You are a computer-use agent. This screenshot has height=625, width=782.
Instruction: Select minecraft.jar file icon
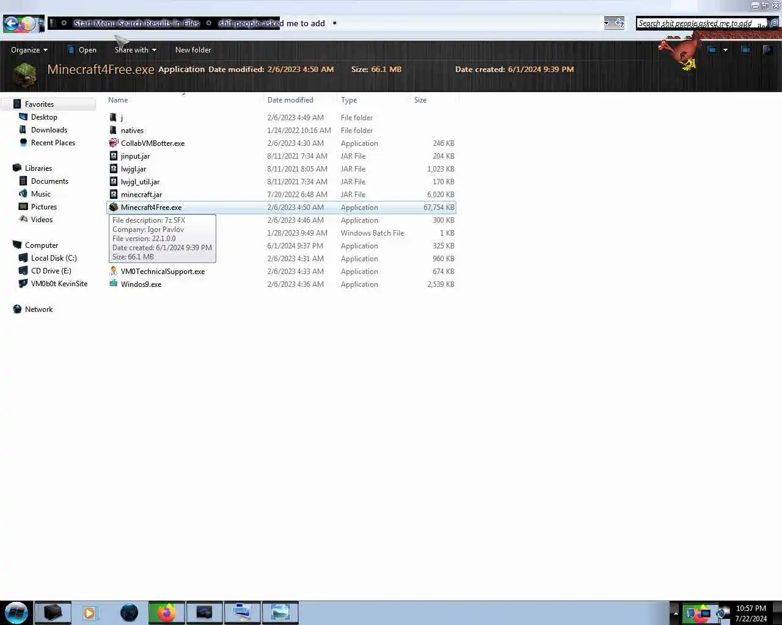point(113,195)
